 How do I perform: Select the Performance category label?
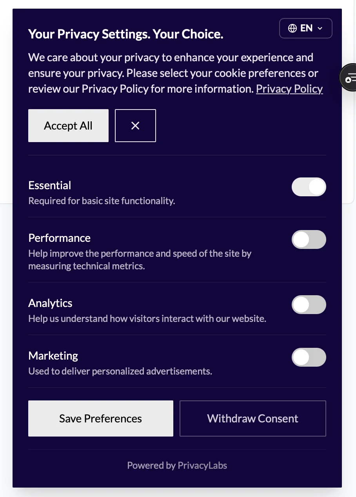click(60, 238)
